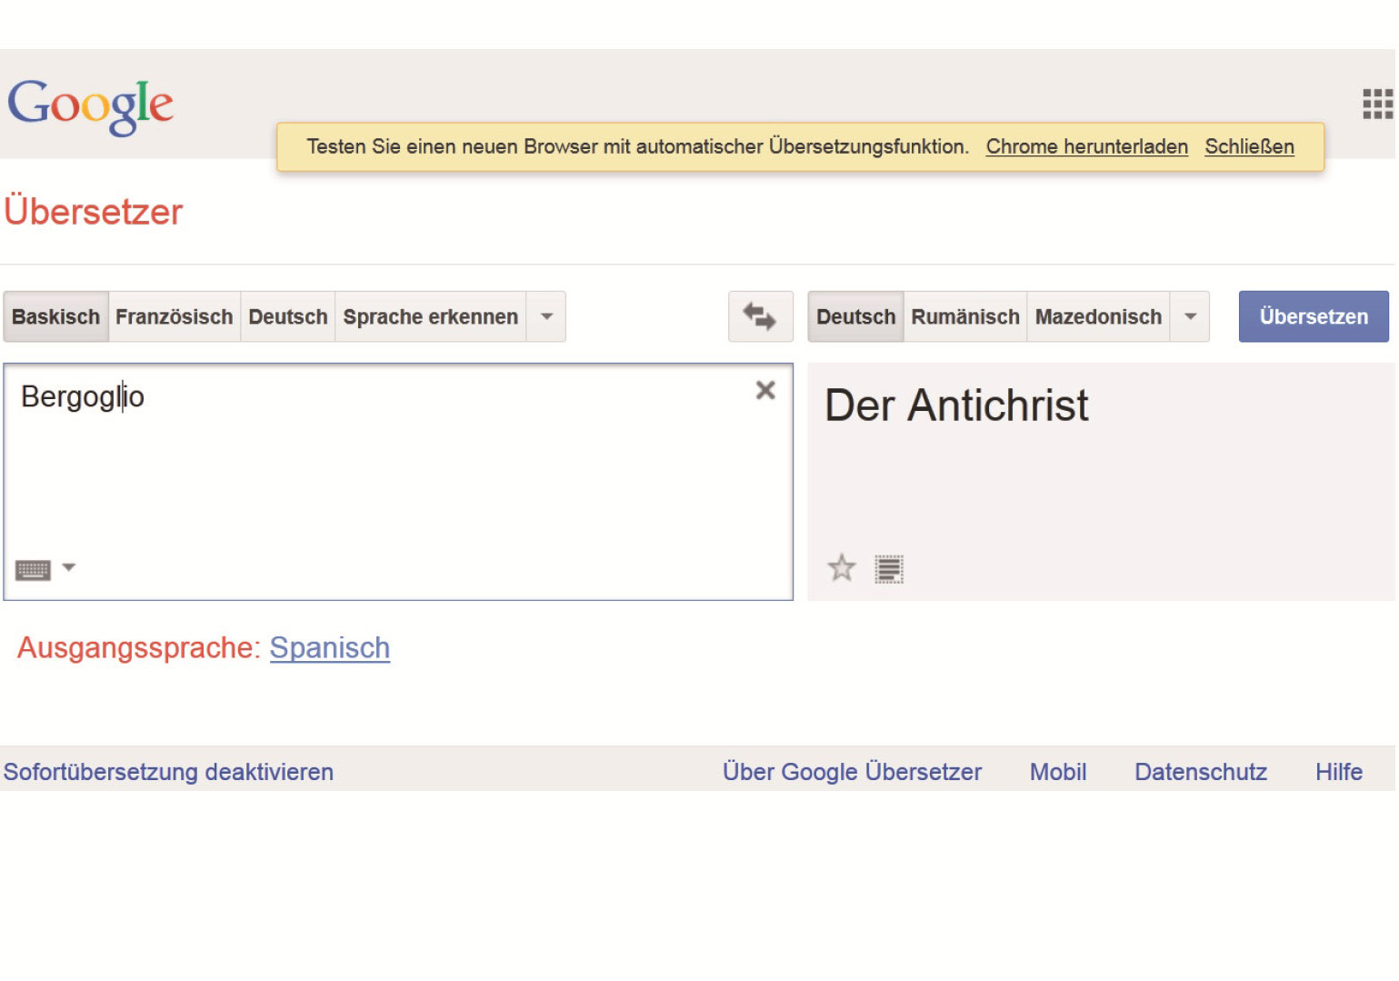
Task: Swap source and target languages
Action: pos(760,316)
